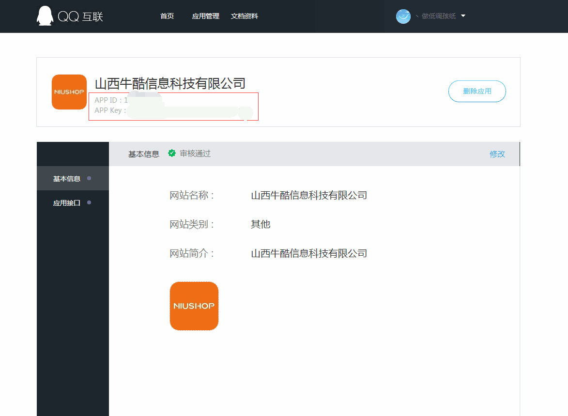Open the 首页 nav item
568x416 pixels.
[x=167, y=16]
